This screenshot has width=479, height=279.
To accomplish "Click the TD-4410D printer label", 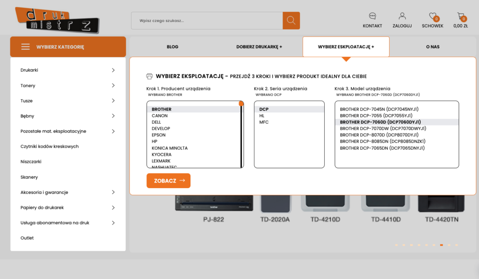I will 386,220.
